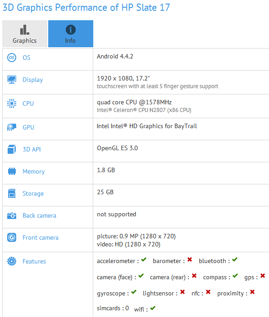This screenshot has height=317, width=269.
Task: Select the Info tab
Action: (71, 34)
